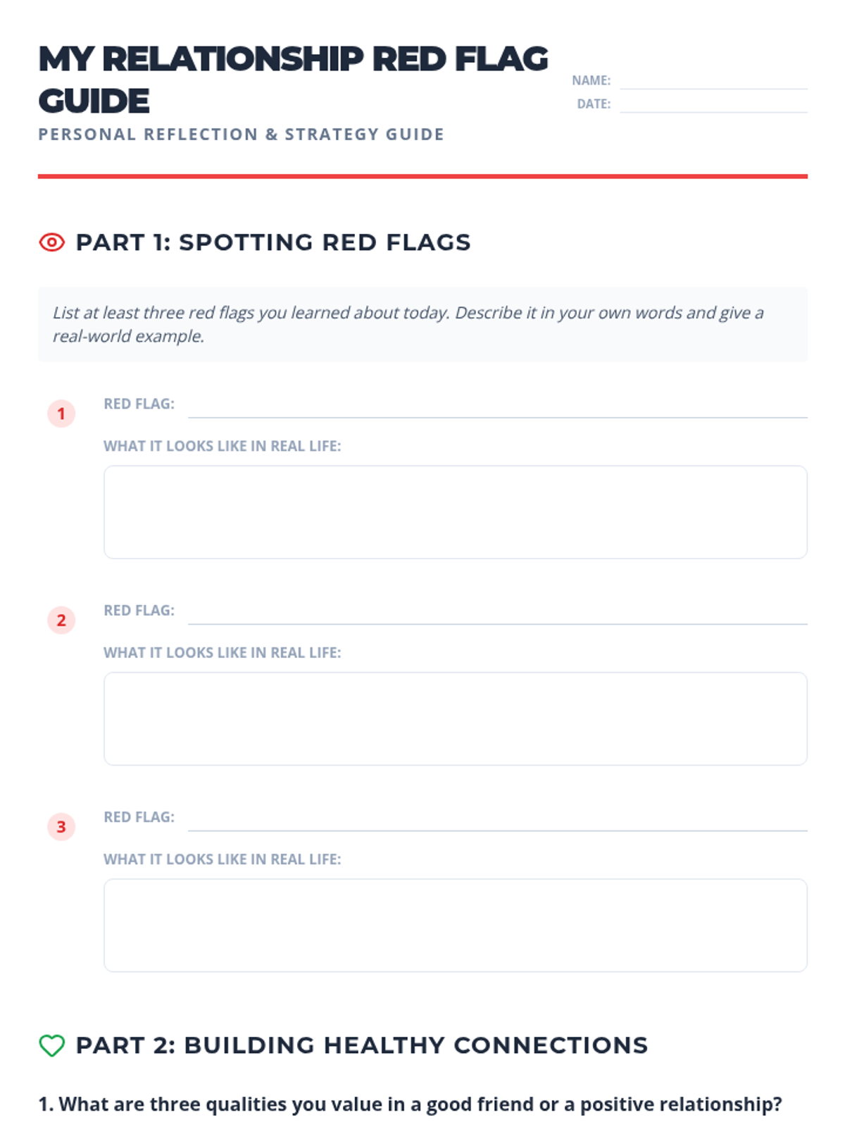
Task: Click the eye icon beside Part 1
Action: (51, 242)
